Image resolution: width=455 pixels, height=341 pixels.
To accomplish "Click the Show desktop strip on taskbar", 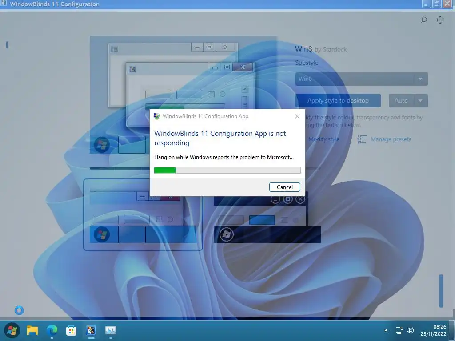I will [x=453, y=330].
